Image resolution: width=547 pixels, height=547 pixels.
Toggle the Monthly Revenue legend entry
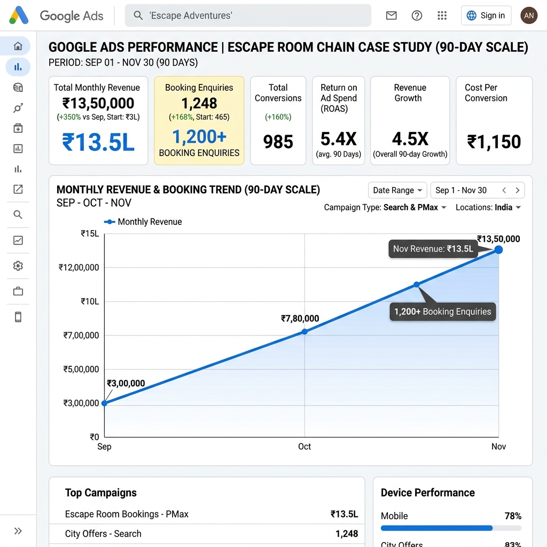pos(143,222)
